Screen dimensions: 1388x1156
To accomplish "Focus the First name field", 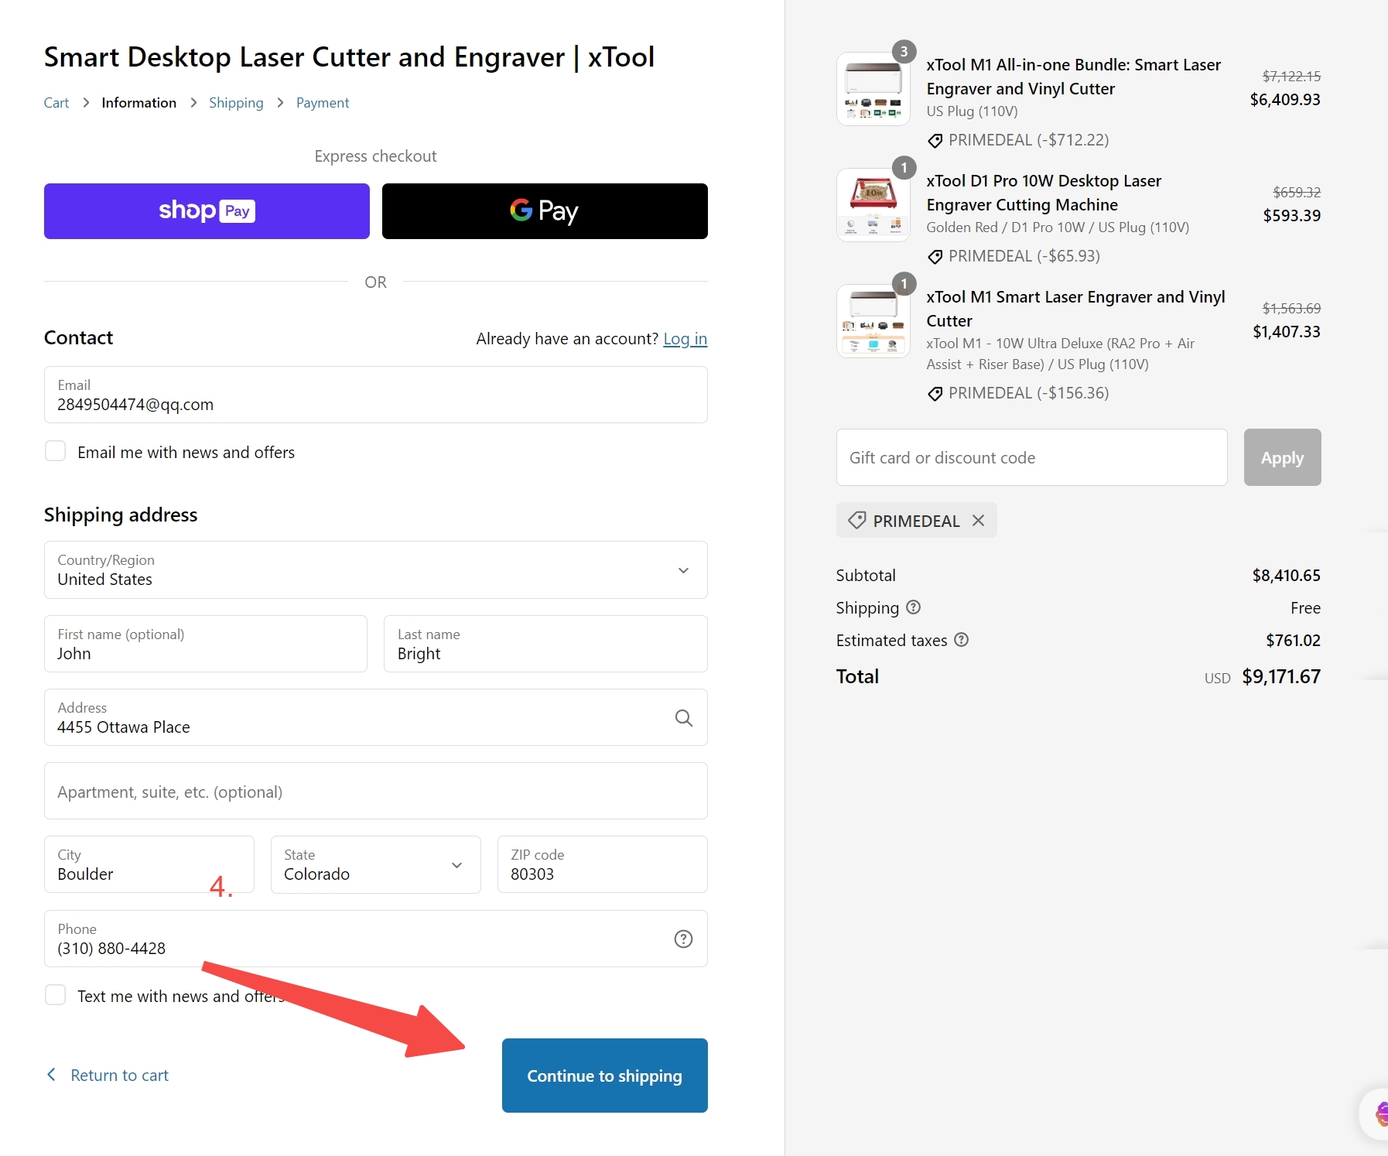I will pos(206,644).
